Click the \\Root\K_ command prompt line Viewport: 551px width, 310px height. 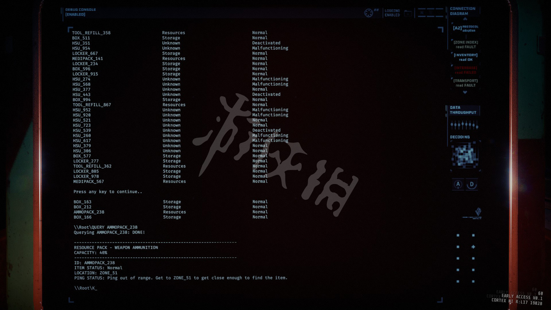(x=86, y=288)
